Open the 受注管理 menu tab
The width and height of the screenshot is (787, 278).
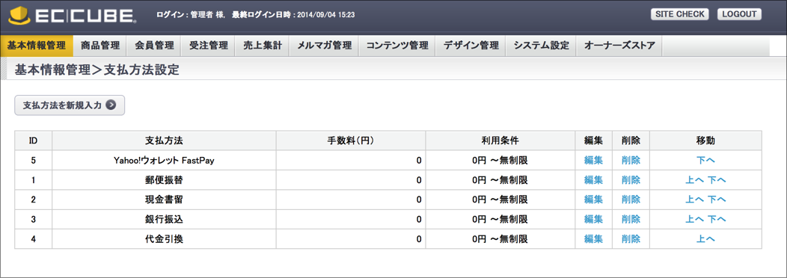208,46
